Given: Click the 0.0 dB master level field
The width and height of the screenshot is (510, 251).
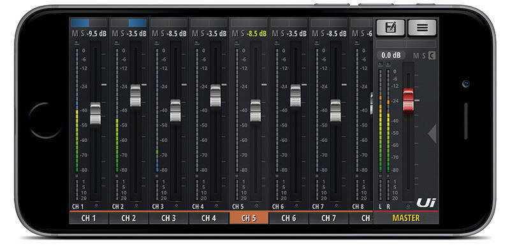Looking at the screenshot, I should pyautogui.click(x=391, y=55).
